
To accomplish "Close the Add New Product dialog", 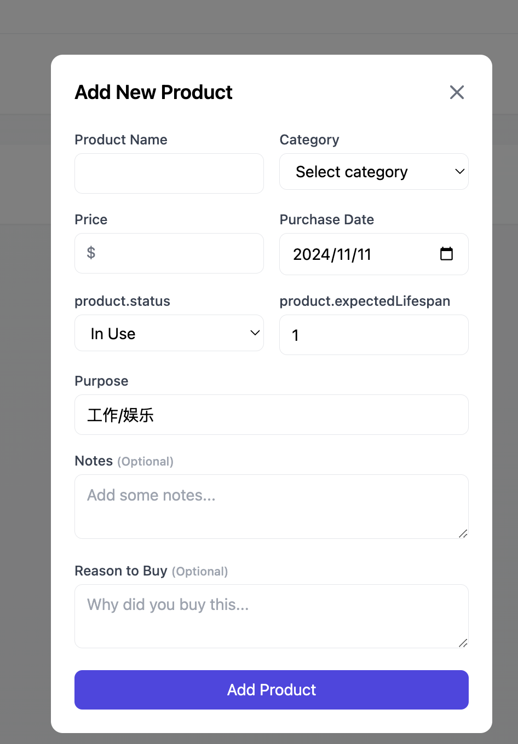I will tap(457, 92).
